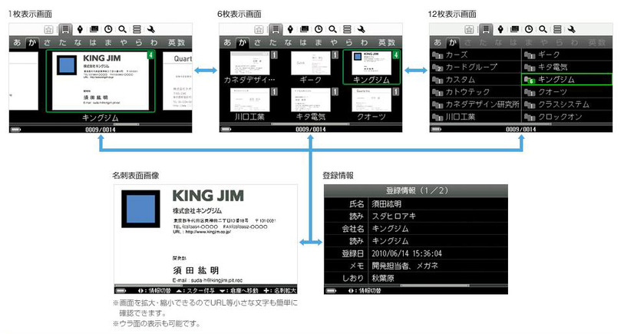Open the ギーク card thumbnail in 6枚表示画面
634x334 pixels.
(311, 64)
